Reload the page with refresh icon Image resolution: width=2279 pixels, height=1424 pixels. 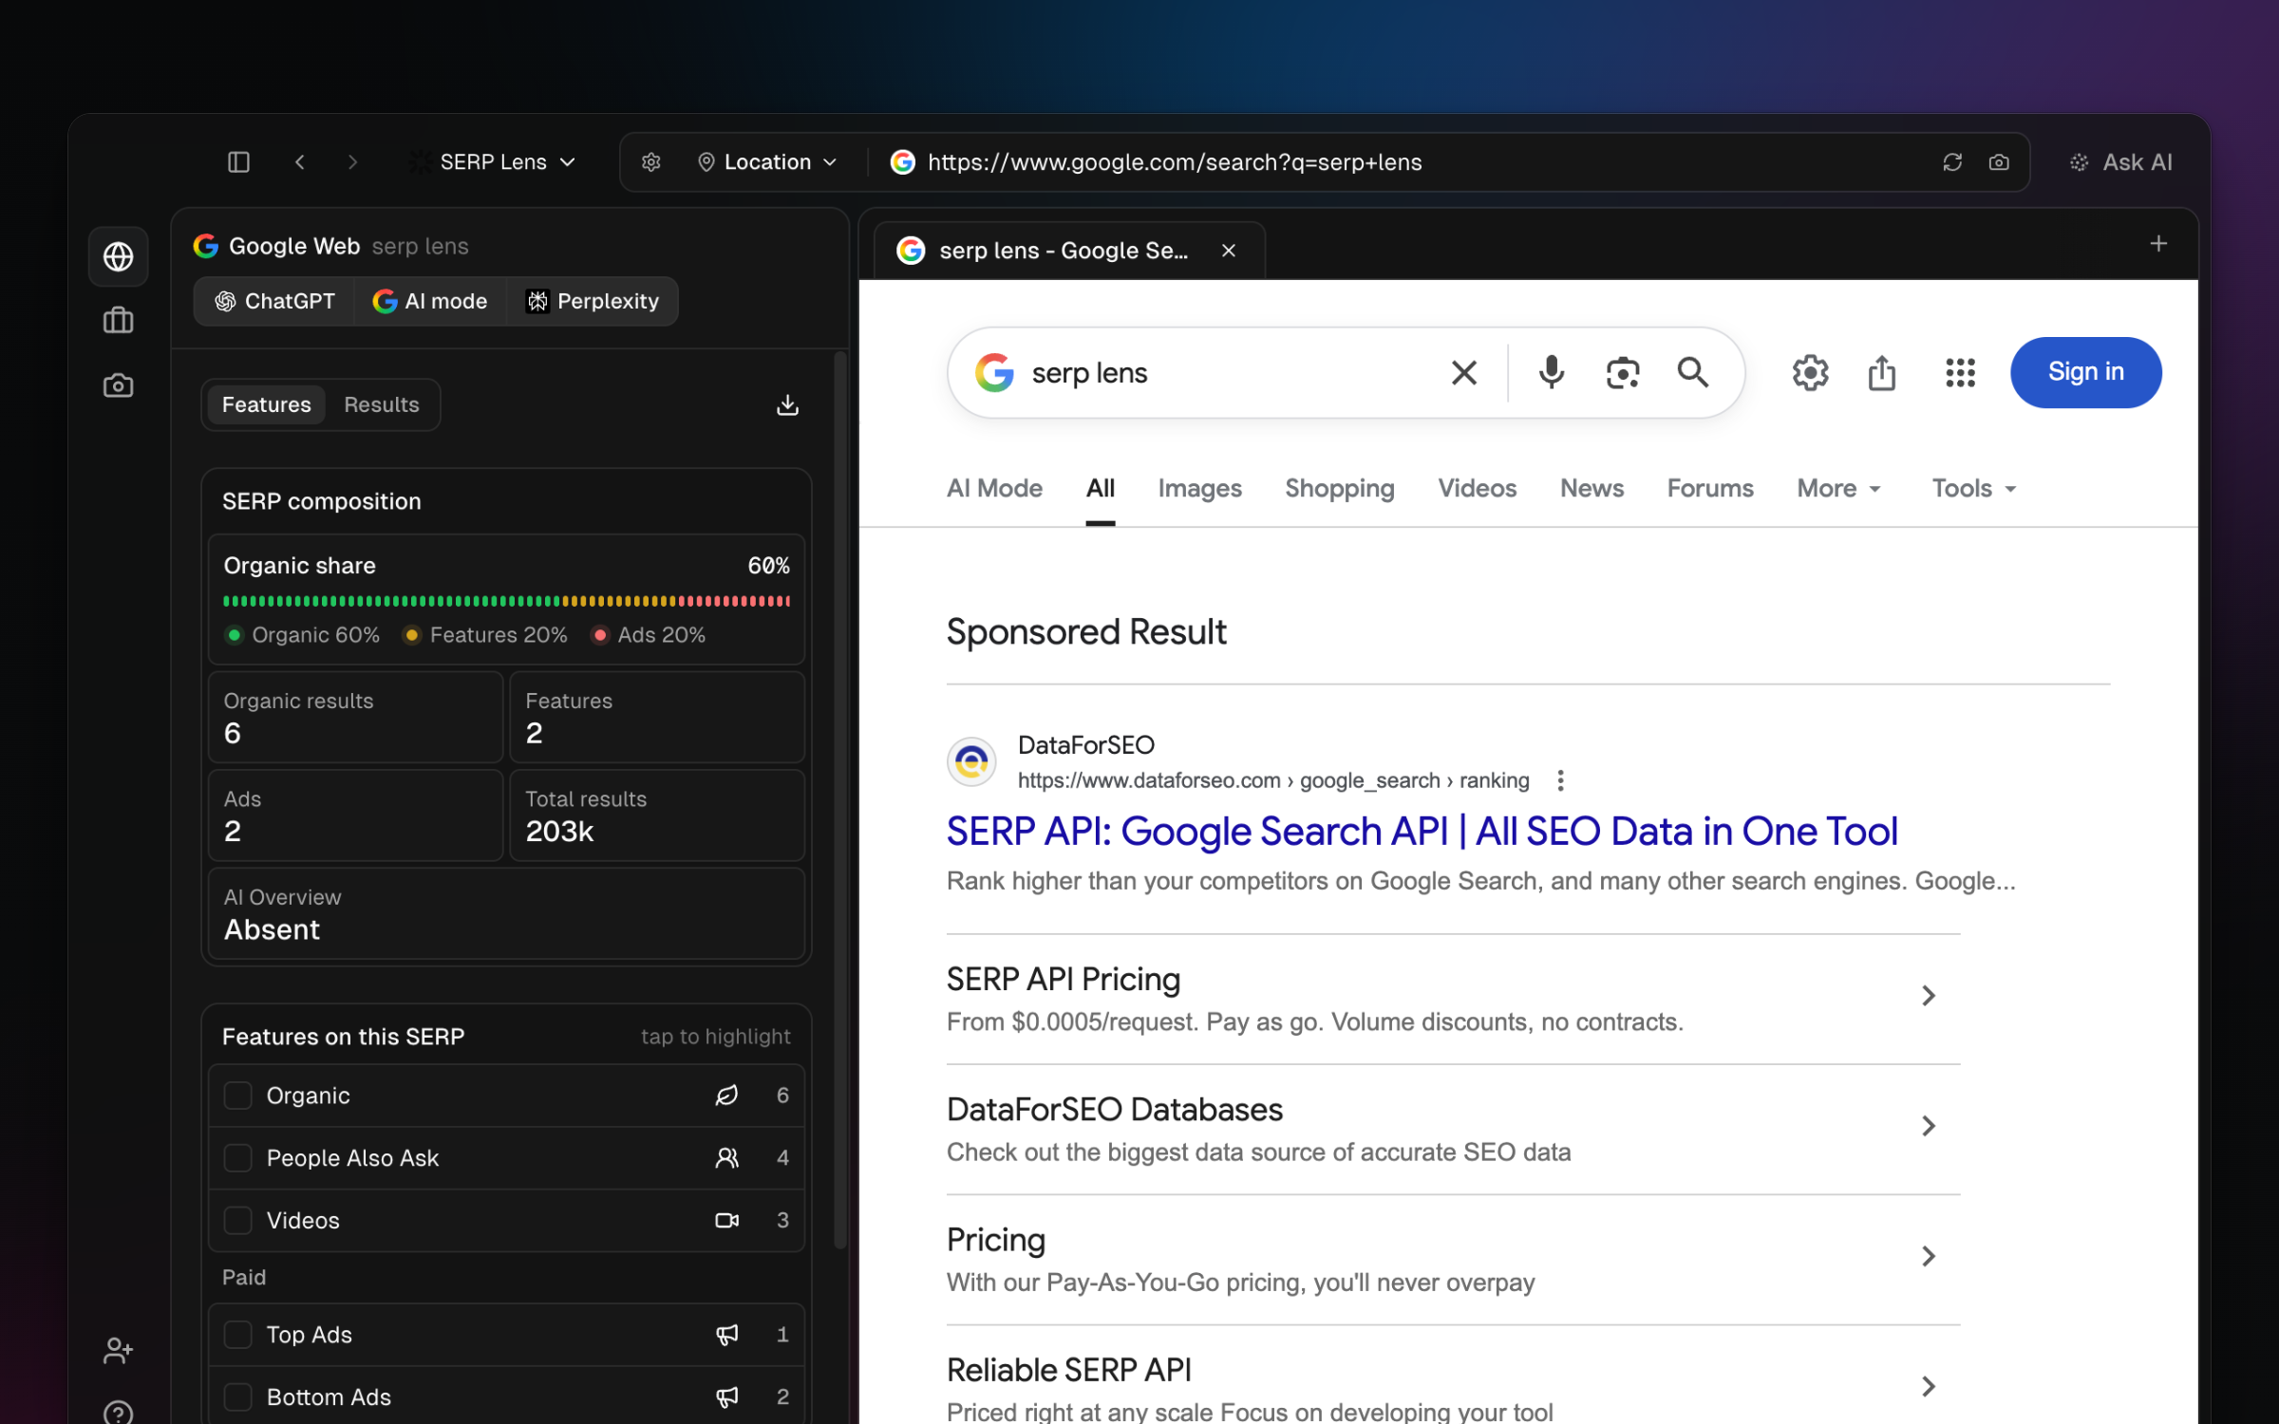pyautogui.click(x=1952, y=162)
